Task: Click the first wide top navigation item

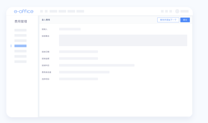Action: [53, 11]
